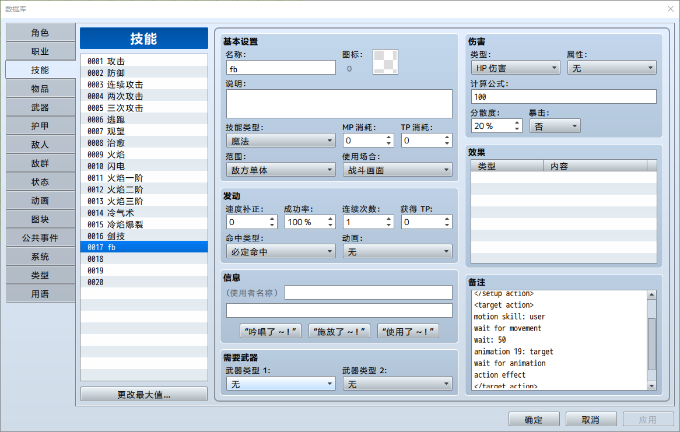Switch to 公共事件 tab
Screen dimensions: 680x432
(40, 238)
